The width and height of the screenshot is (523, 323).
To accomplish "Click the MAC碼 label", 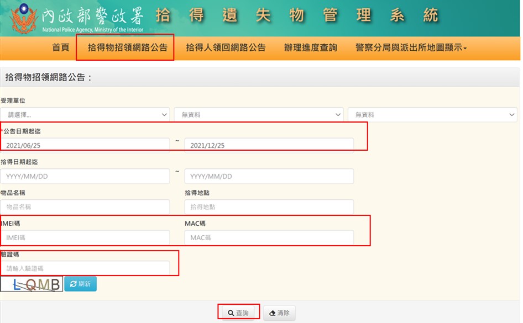I will pyautogui.click(x=195, y=224).
